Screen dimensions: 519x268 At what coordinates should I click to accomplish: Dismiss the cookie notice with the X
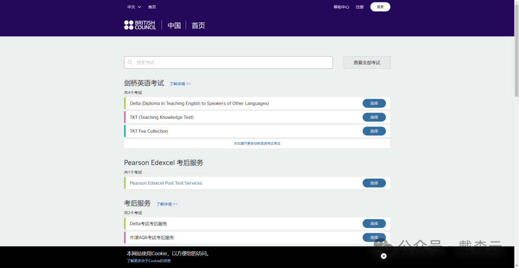pyautogui.click(x=383, y=256)
